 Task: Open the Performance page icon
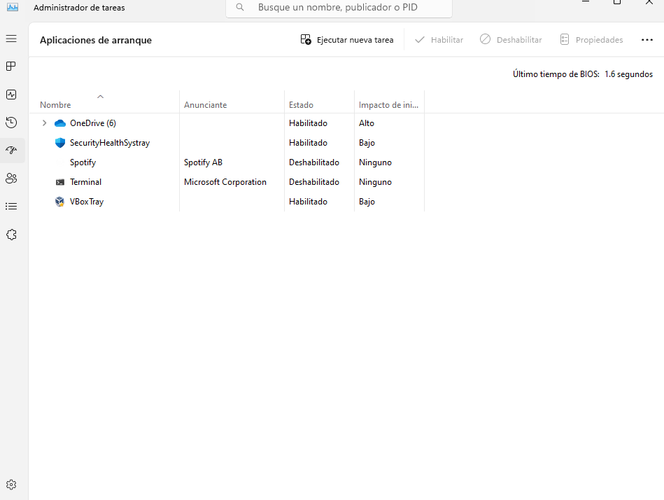pyautogui.click(x=11, y=95)
